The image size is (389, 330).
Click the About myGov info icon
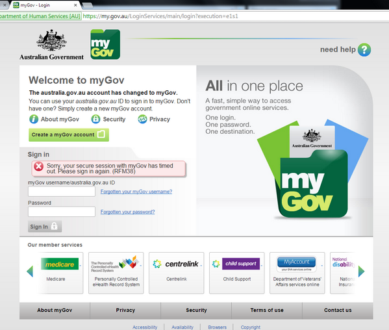(34, 119)
